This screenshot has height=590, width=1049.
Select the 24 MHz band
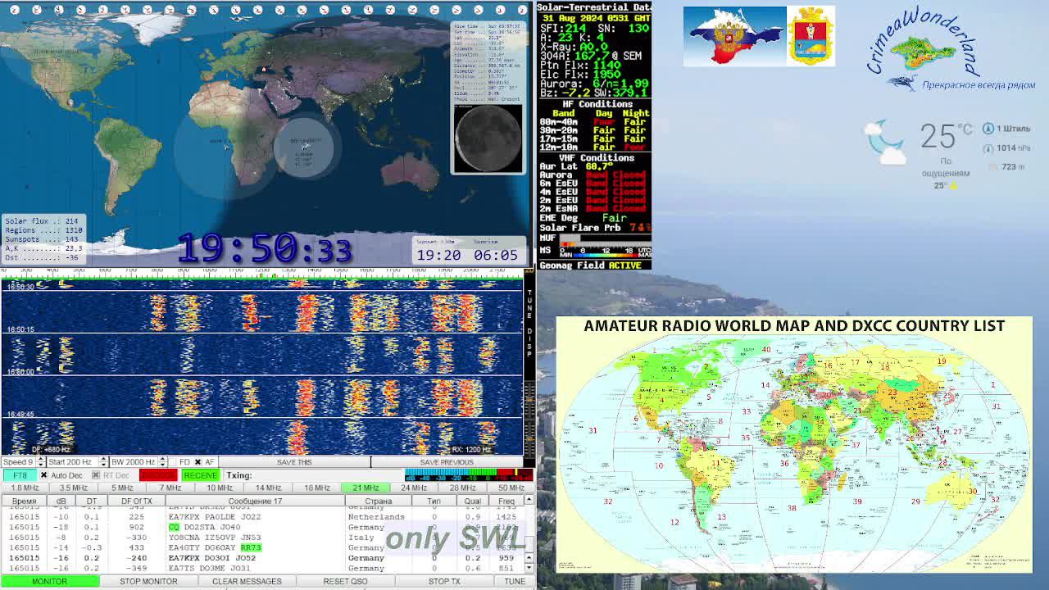click(414, 488)
